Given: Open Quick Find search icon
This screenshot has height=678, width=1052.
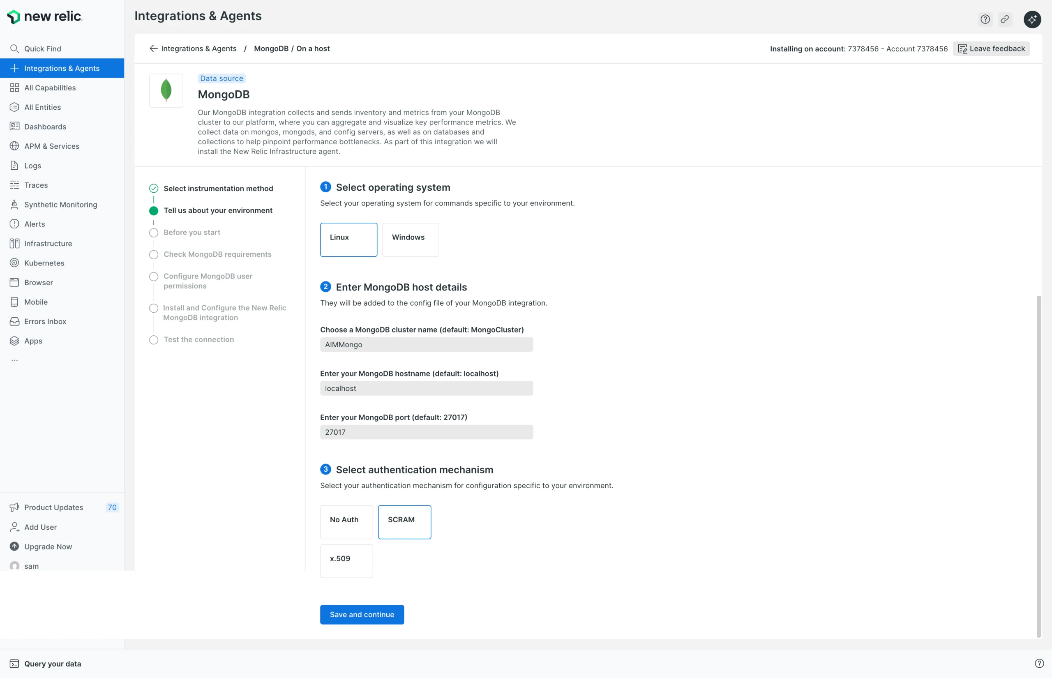Looking at the screenshot, I should pos(14,48).
